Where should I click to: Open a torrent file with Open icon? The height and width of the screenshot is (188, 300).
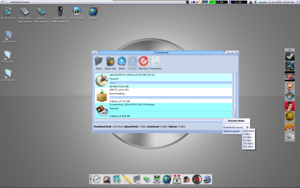click(98, 63)
